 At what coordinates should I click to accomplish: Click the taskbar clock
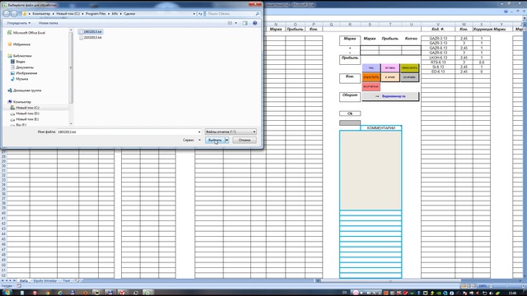tap(512, 293)
